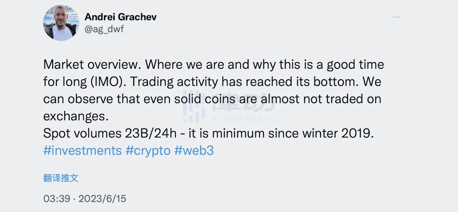Open the more options menu on the tweet
Image resolution: width=458 pixels, height=212 pixels.
pos(396,17)
